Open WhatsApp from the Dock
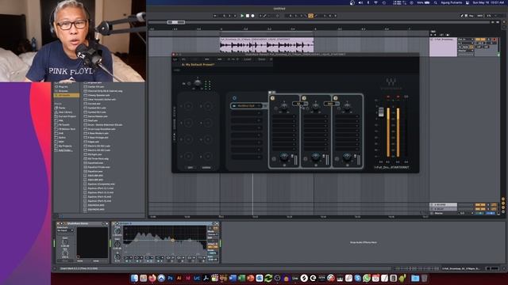Viewport: 508px width, 285px height. (367, 278)
